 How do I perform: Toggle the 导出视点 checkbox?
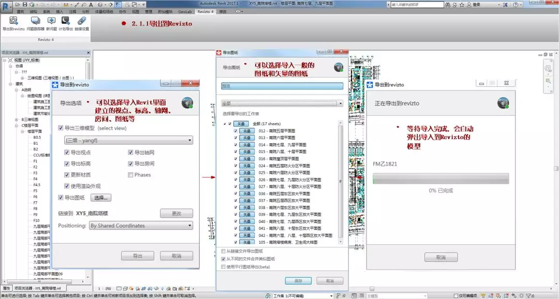pyautogui.click(x=67, y=153)
